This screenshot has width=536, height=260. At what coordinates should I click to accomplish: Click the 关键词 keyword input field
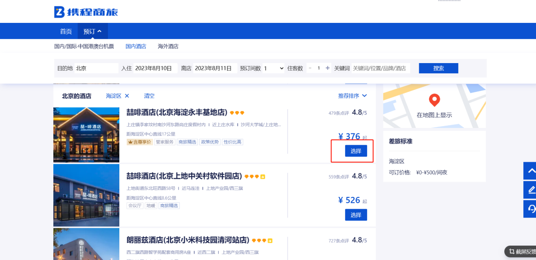(381, 68)
